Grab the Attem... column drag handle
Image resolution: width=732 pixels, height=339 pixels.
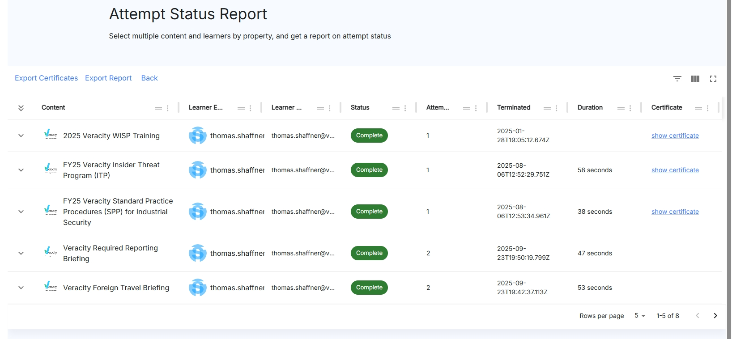pos(467,108)
